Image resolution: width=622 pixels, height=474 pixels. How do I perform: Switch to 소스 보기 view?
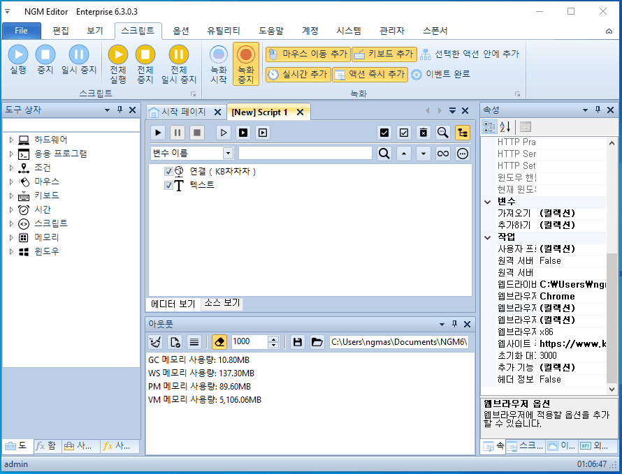click(x=222, y=303)
